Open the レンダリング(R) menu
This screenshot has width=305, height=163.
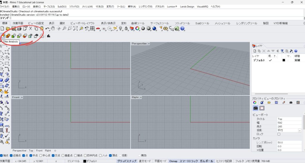tap(146, 7)
